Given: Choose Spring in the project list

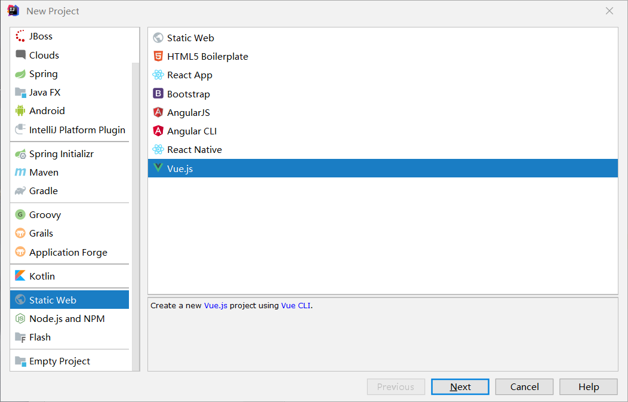Looking at the screenshot, I should [x=70, y=73].
